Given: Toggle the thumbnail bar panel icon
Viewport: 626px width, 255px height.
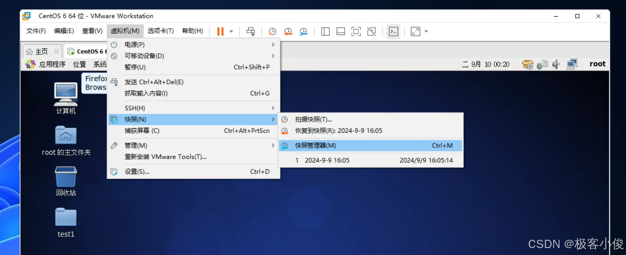Looking at the screenshot, I should click(340, 31).
